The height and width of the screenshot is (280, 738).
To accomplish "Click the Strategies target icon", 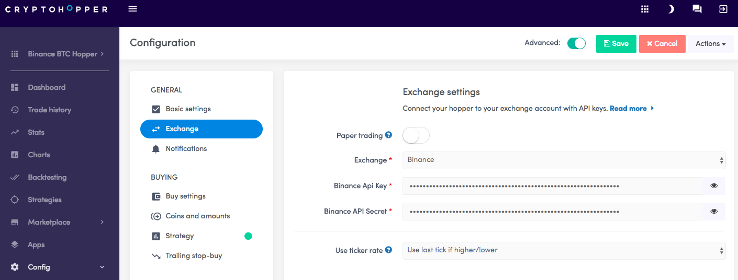I will click(15, 200).
